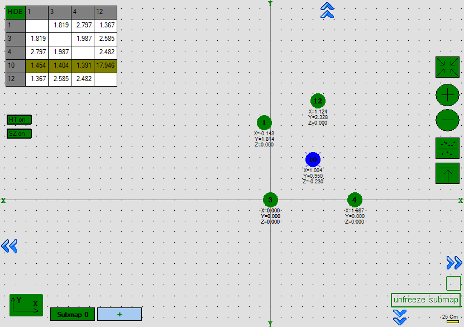Select the blue node 10
464x327 pixels.
[x=313, y=159]
